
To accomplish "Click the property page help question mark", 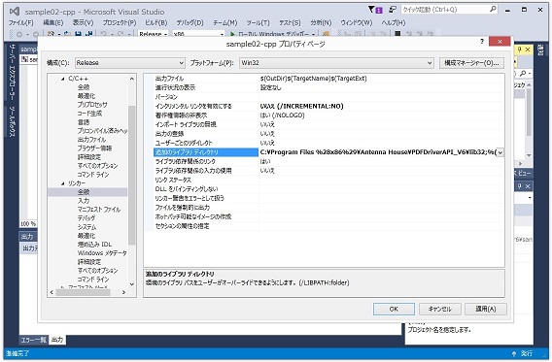I will (x=482, y=42).
